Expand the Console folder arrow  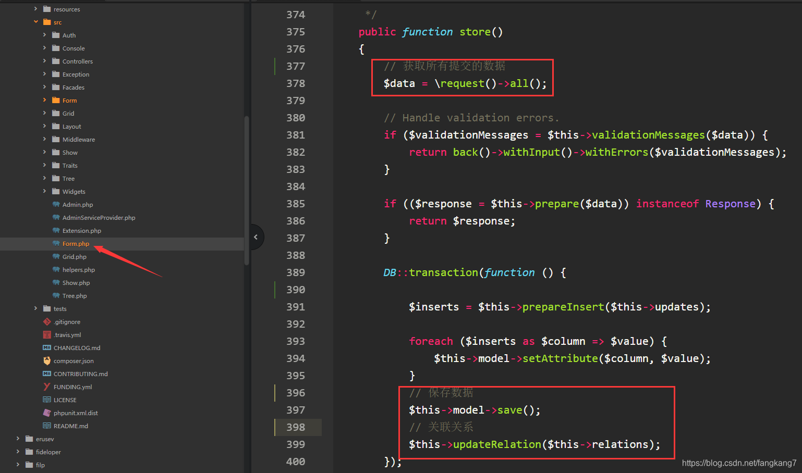(44, 48)
